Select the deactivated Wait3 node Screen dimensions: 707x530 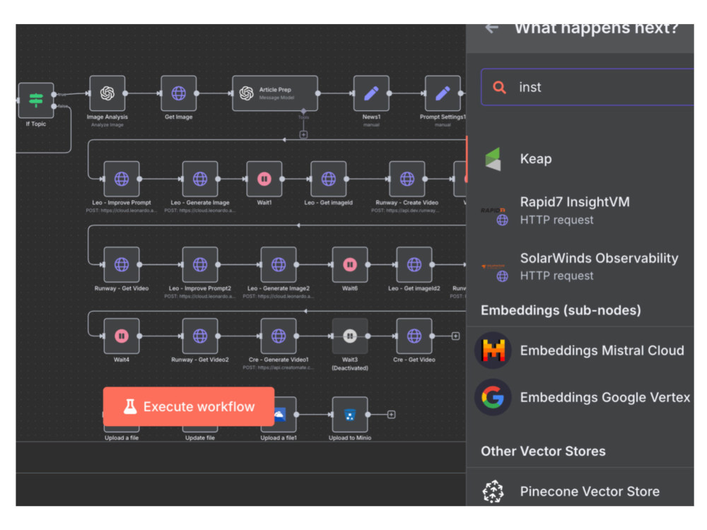pyautogui.click(x=350, y=336)
